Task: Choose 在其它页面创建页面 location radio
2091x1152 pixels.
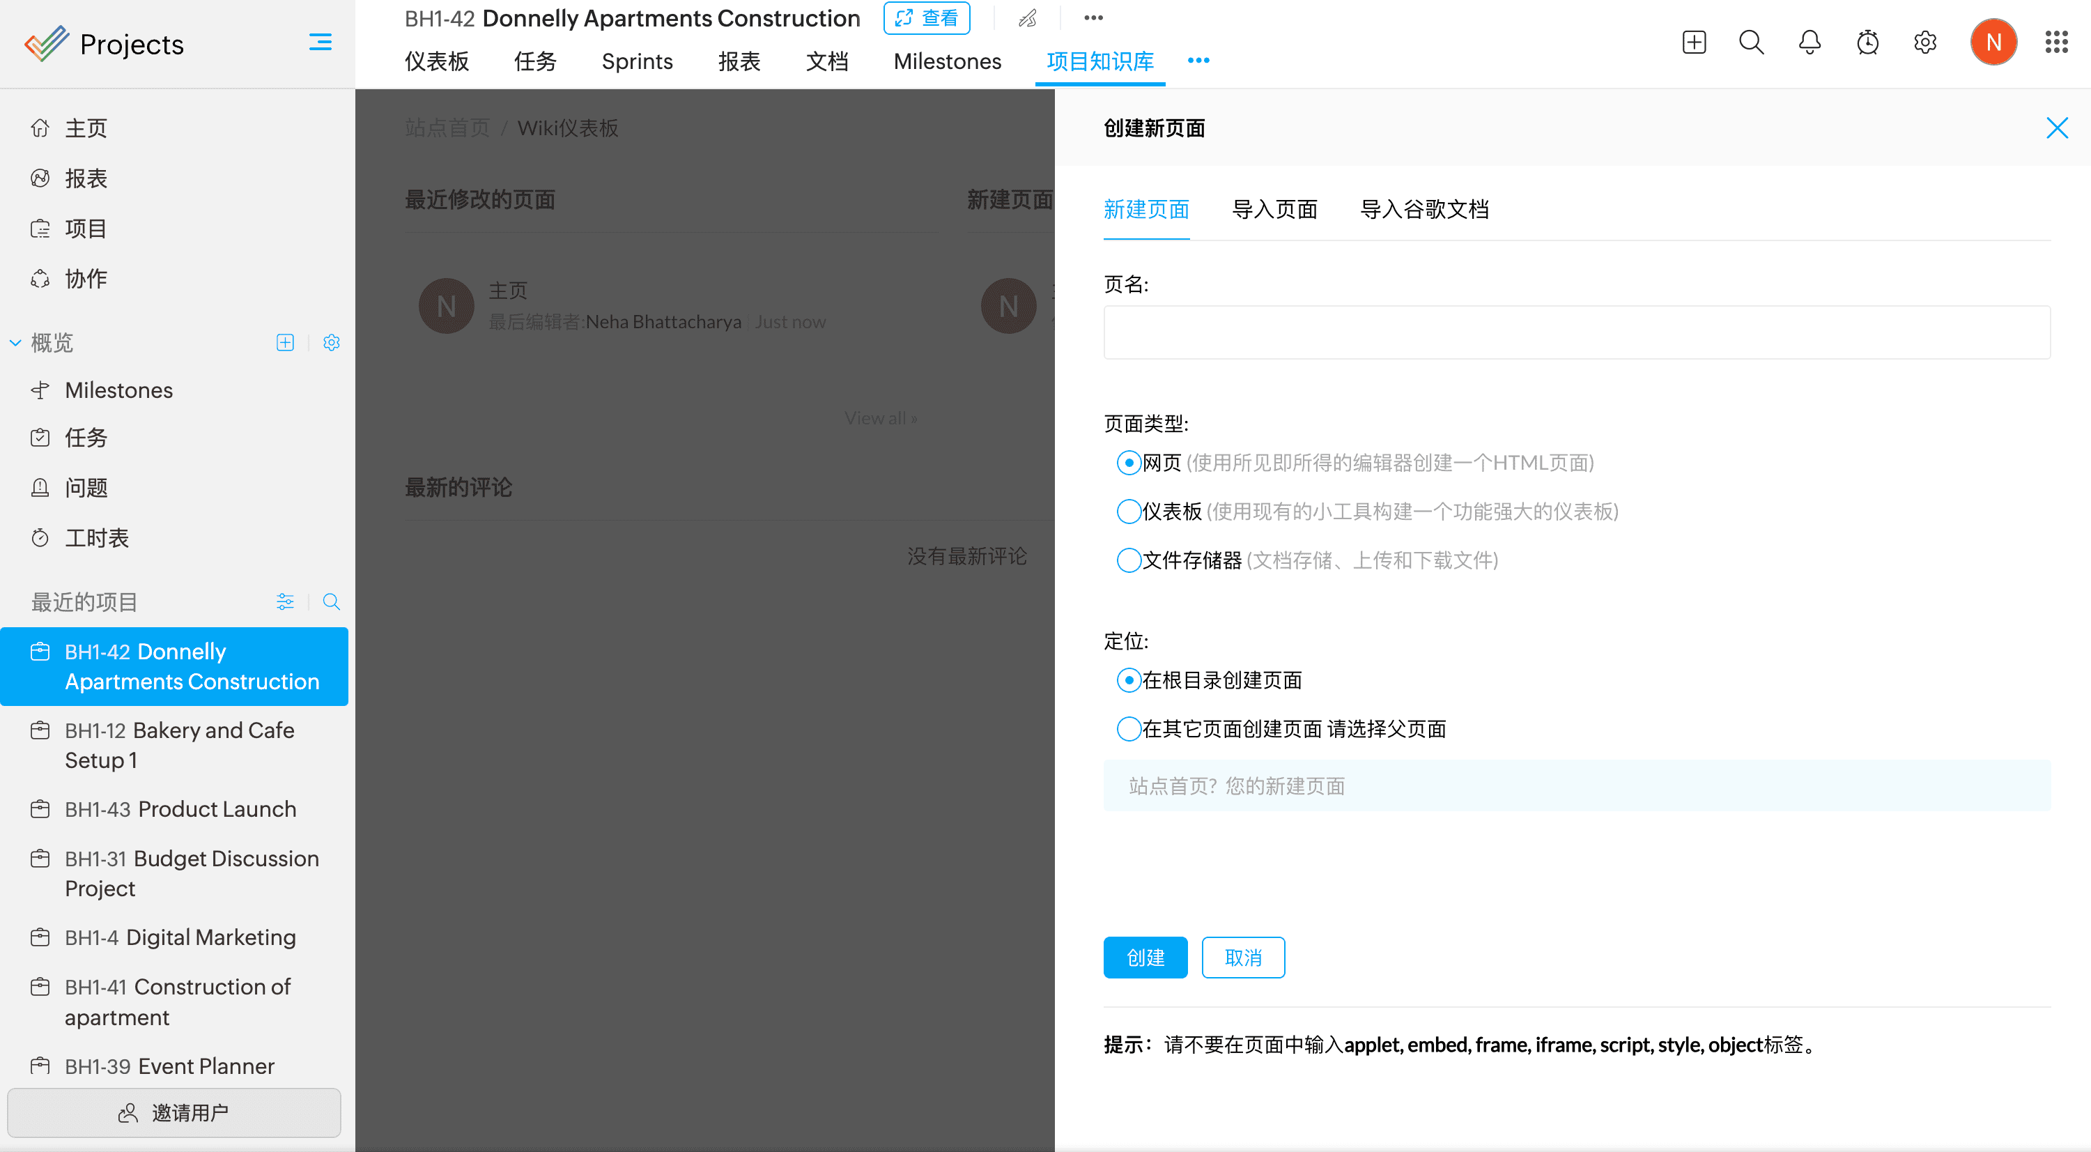Action: click(x=1128, y=729)
